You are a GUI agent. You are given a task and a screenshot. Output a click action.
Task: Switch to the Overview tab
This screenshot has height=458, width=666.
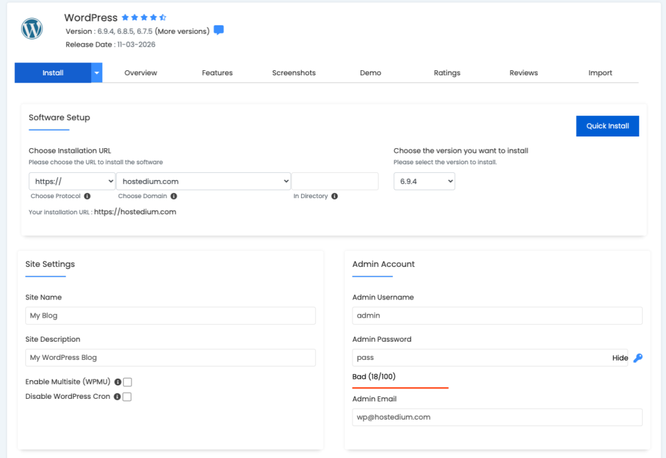(140, 73)
